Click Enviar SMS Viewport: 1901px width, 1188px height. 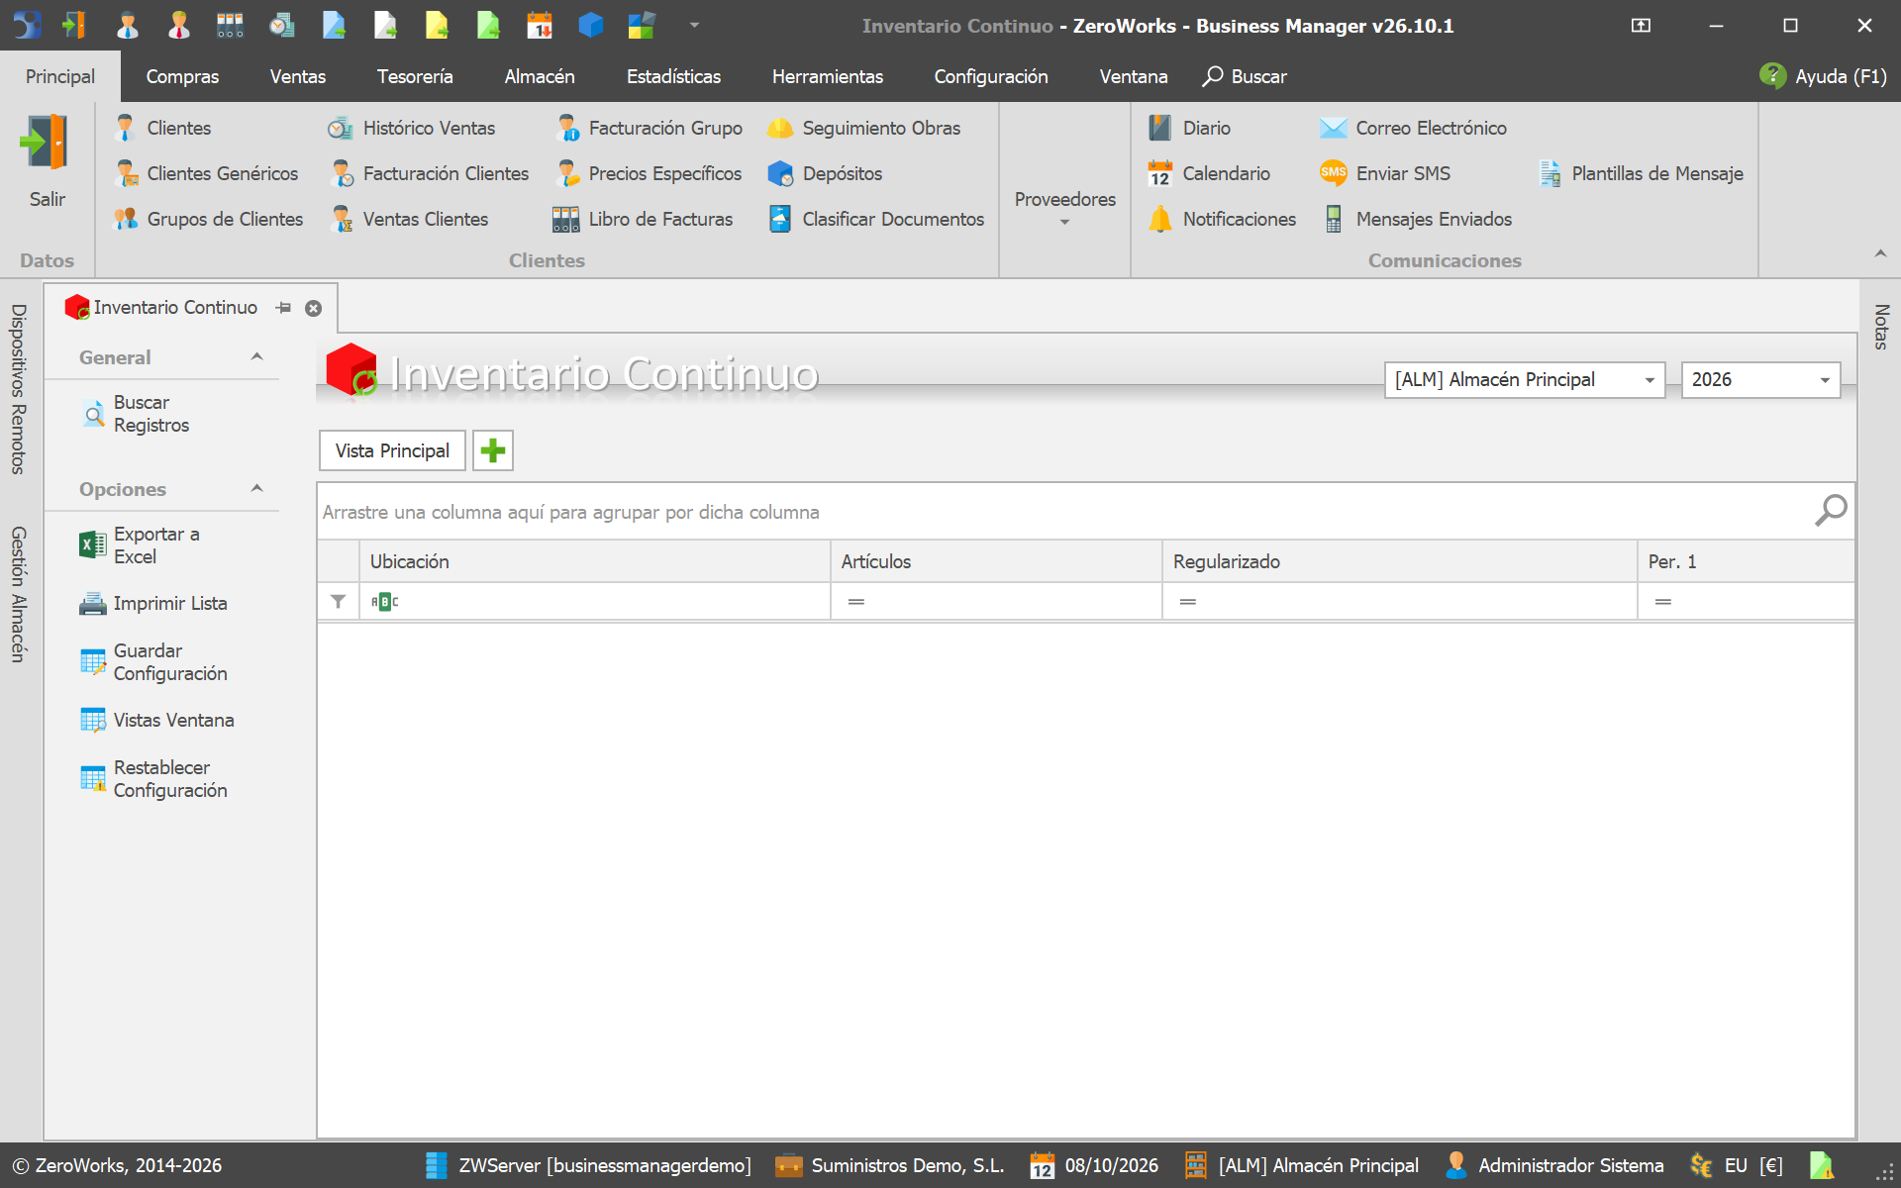coord(1385,173)
